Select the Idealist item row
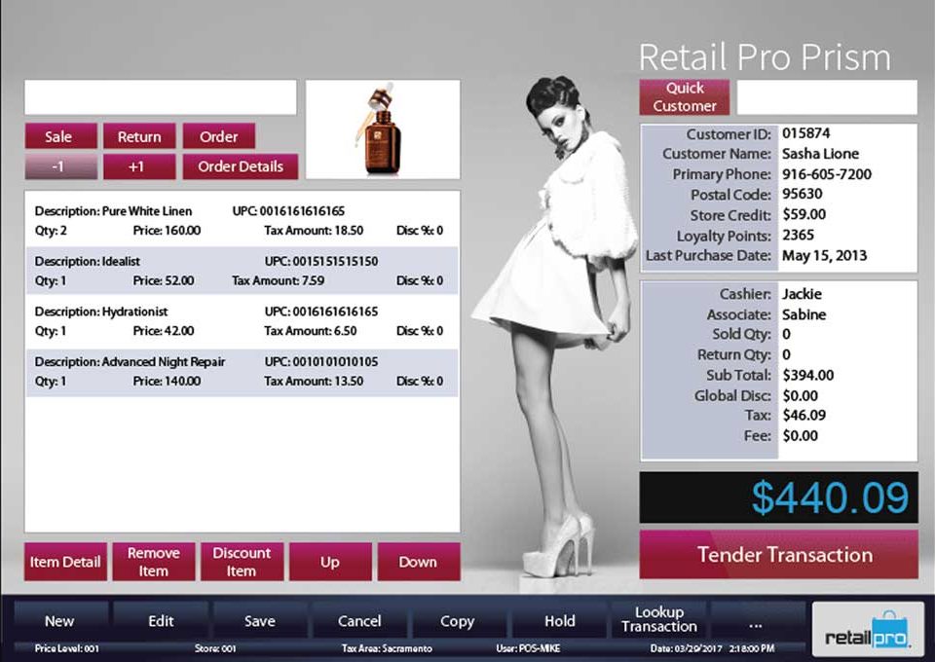 pos(243,271)
